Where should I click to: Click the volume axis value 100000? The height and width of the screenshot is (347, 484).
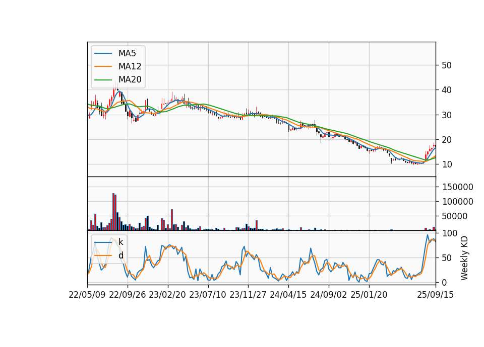pyautogui.click(x=457, y=202)
